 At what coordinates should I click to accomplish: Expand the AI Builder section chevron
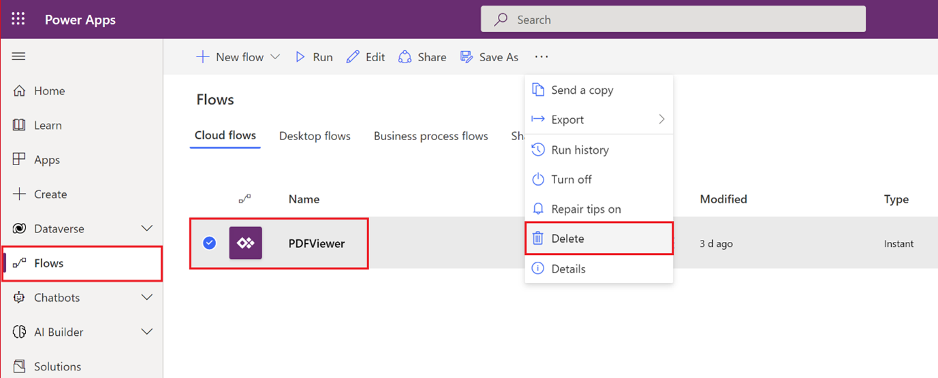click(x=146, y=332)
